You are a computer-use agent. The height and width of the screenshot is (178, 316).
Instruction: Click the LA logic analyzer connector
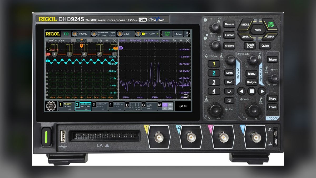(105, 136)
